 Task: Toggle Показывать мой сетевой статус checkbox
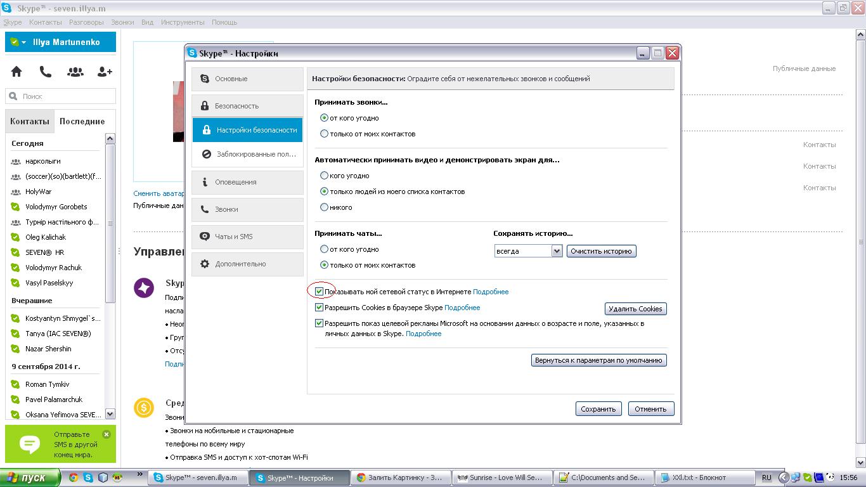click(x=320, y=292)
